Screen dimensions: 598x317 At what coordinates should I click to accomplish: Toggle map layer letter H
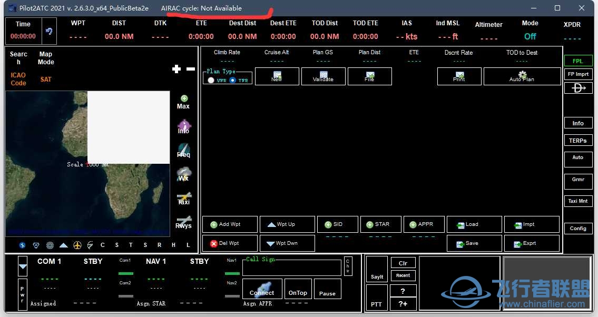(x=173, y=245)
